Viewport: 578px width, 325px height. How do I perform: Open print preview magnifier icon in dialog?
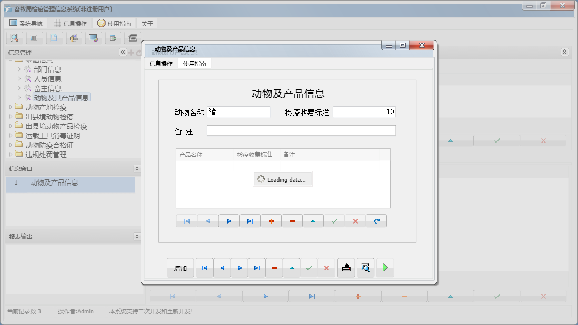pyautogui.click(x=366, y=268)
